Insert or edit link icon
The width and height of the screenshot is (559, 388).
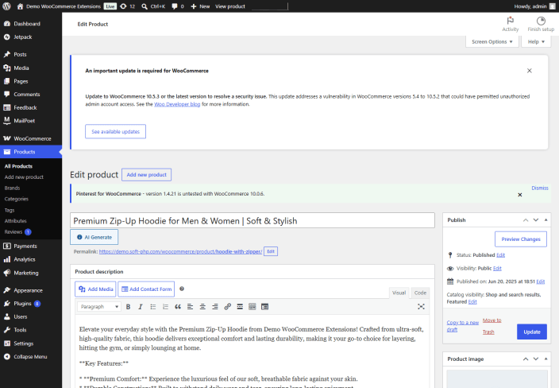(227, 307)
